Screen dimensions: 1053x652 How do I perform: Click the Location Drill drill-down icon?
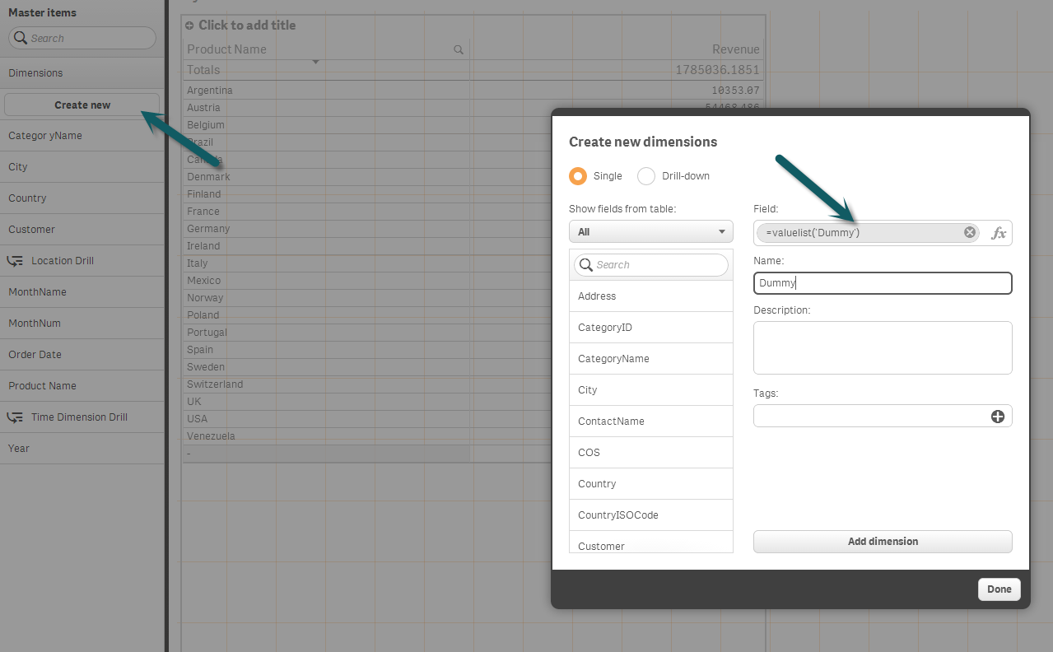click(x=15, y=261)
